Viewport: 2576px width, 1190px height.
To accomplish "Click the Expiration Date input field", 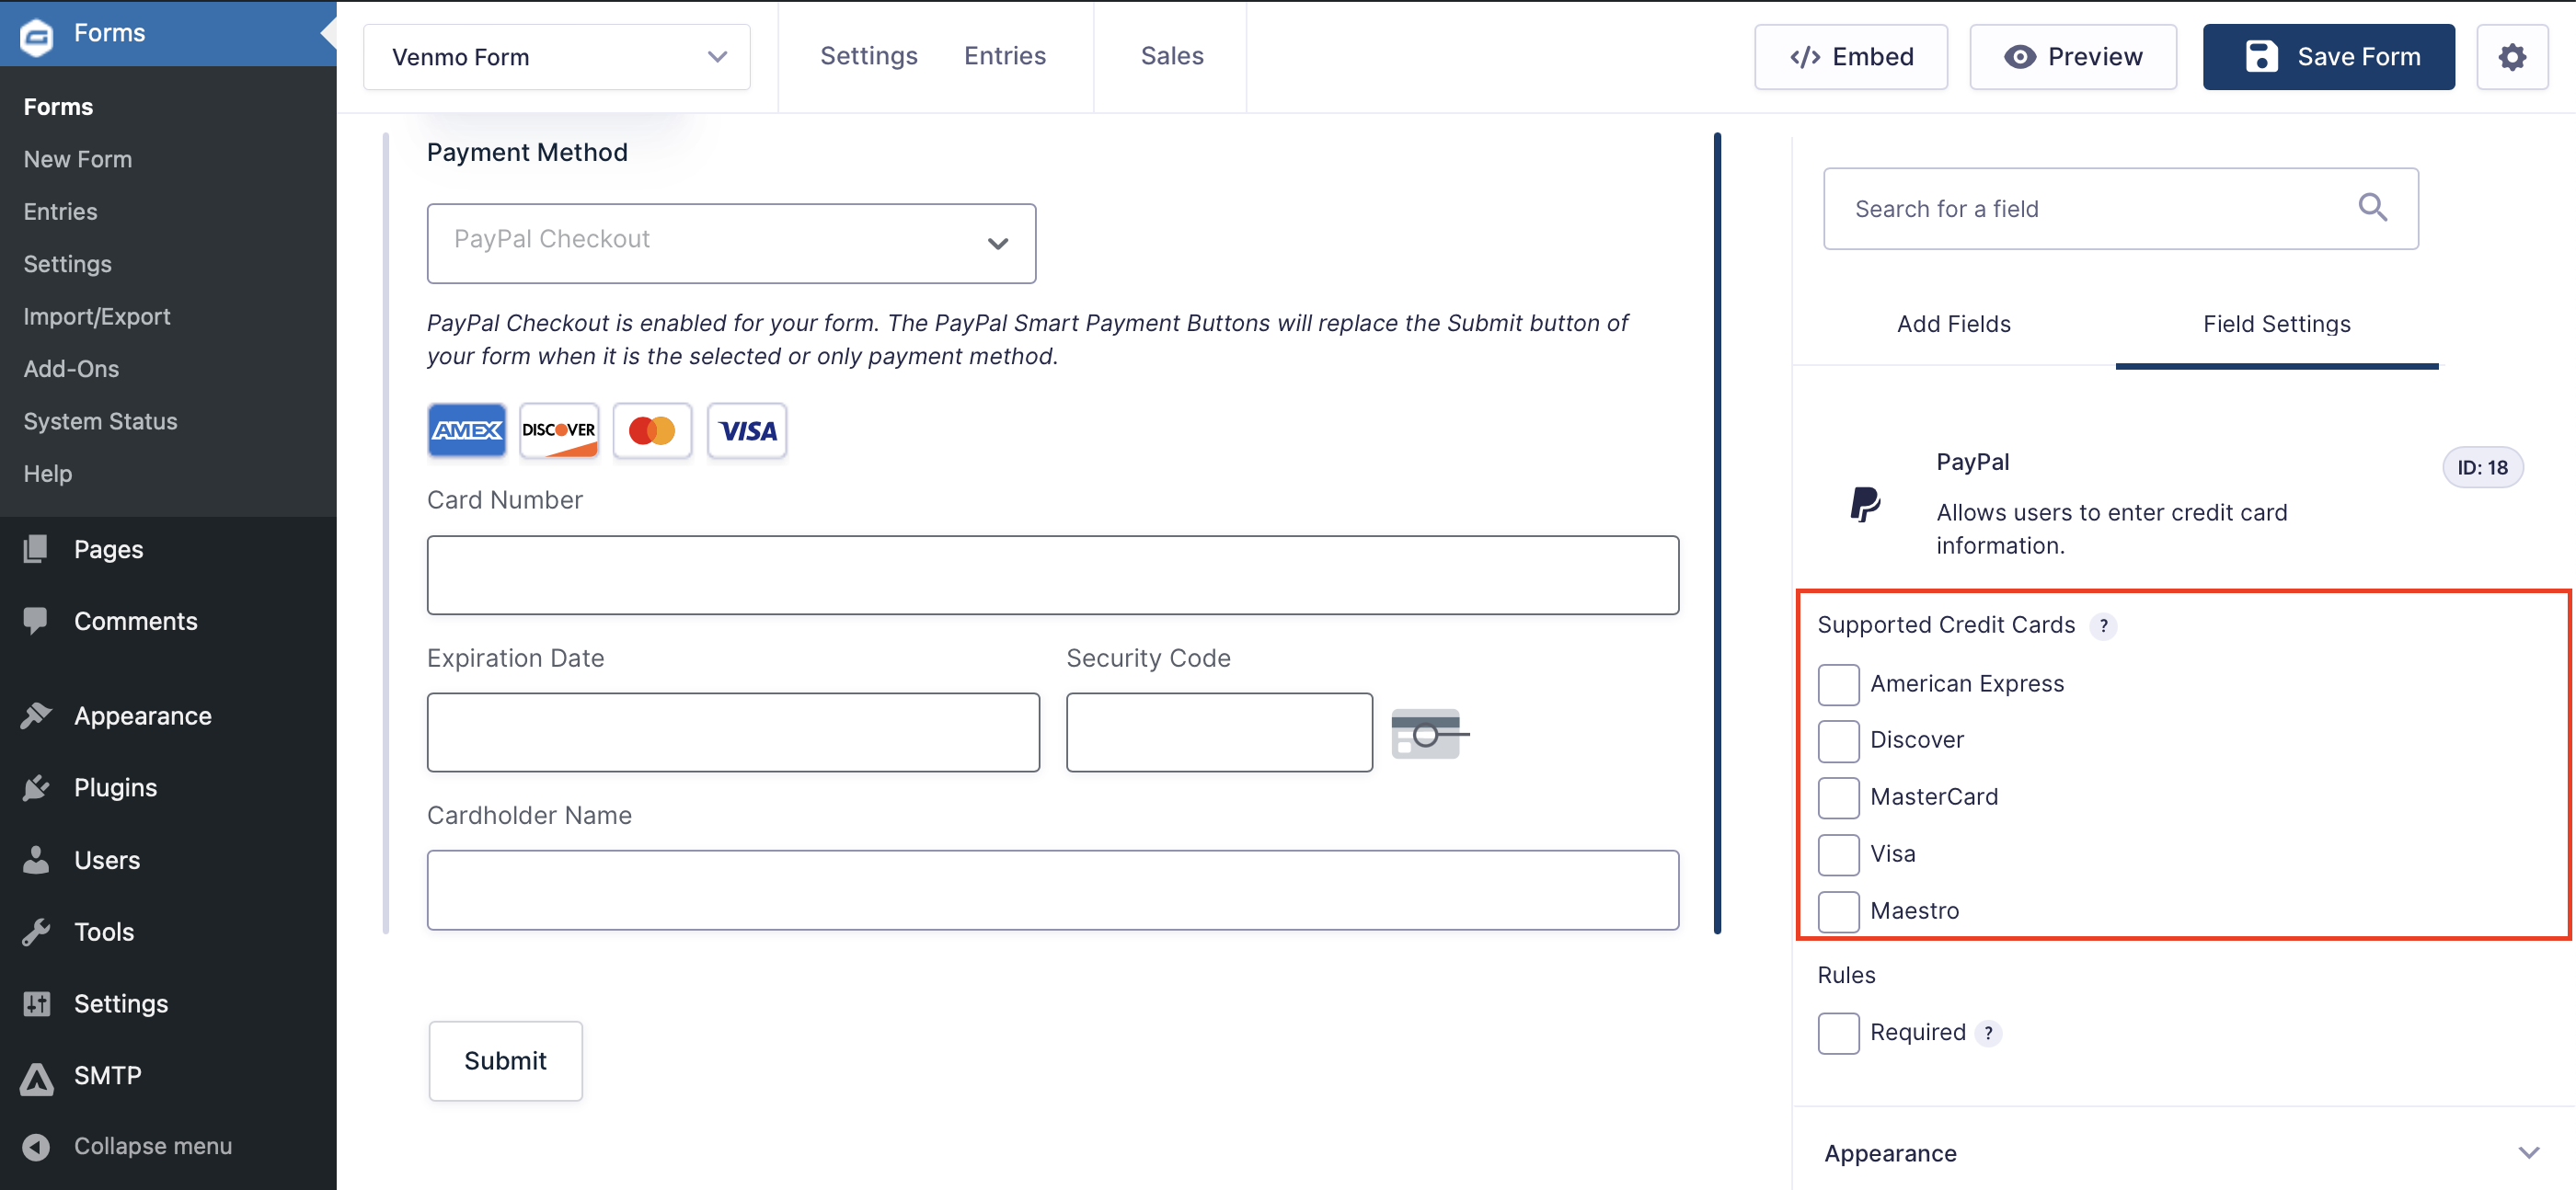I will click(x=733, y=732).
